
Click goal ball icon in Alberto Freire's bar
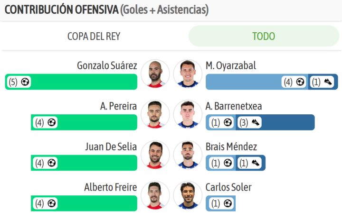coord(52,203)
